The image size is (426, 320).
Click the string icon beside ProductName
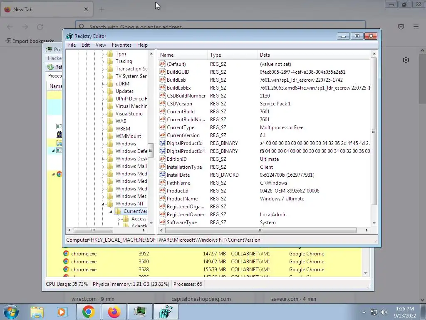coord(163,198)
